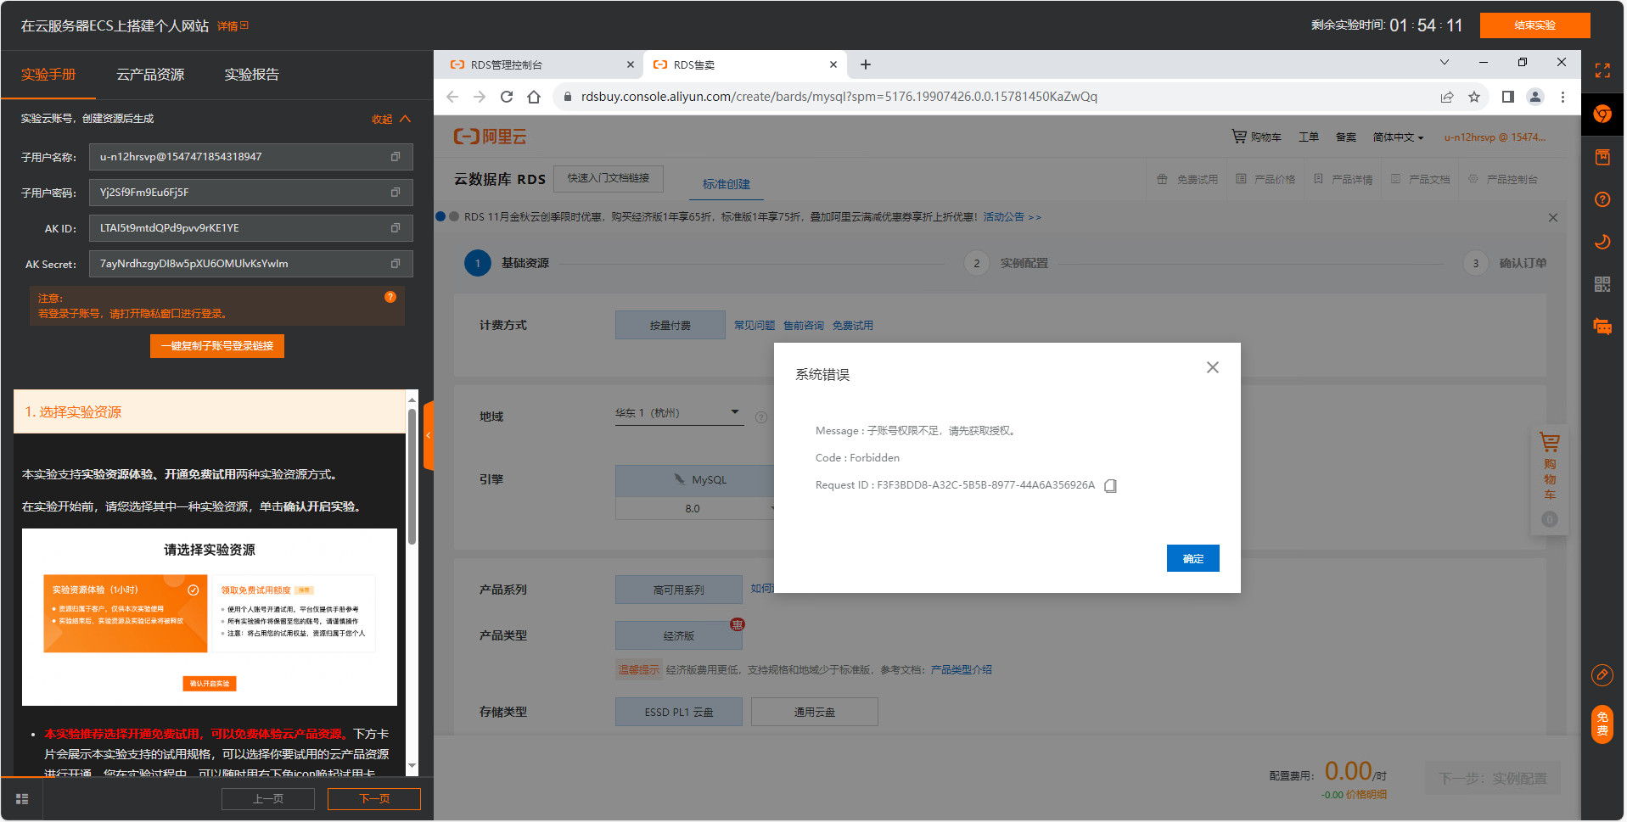Open the 云产品资源 tab
Image resolution: width=1627 pixels, height=822 pixels.
(150, 75)
